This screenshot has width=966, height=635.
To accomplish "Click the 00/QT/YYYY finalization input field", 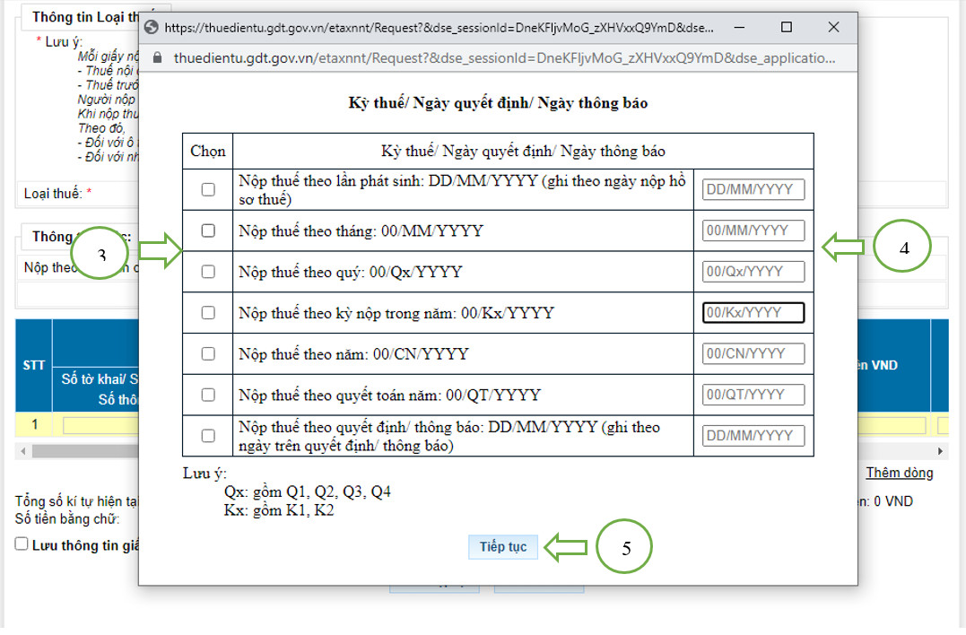I will (x=753, y=395).
